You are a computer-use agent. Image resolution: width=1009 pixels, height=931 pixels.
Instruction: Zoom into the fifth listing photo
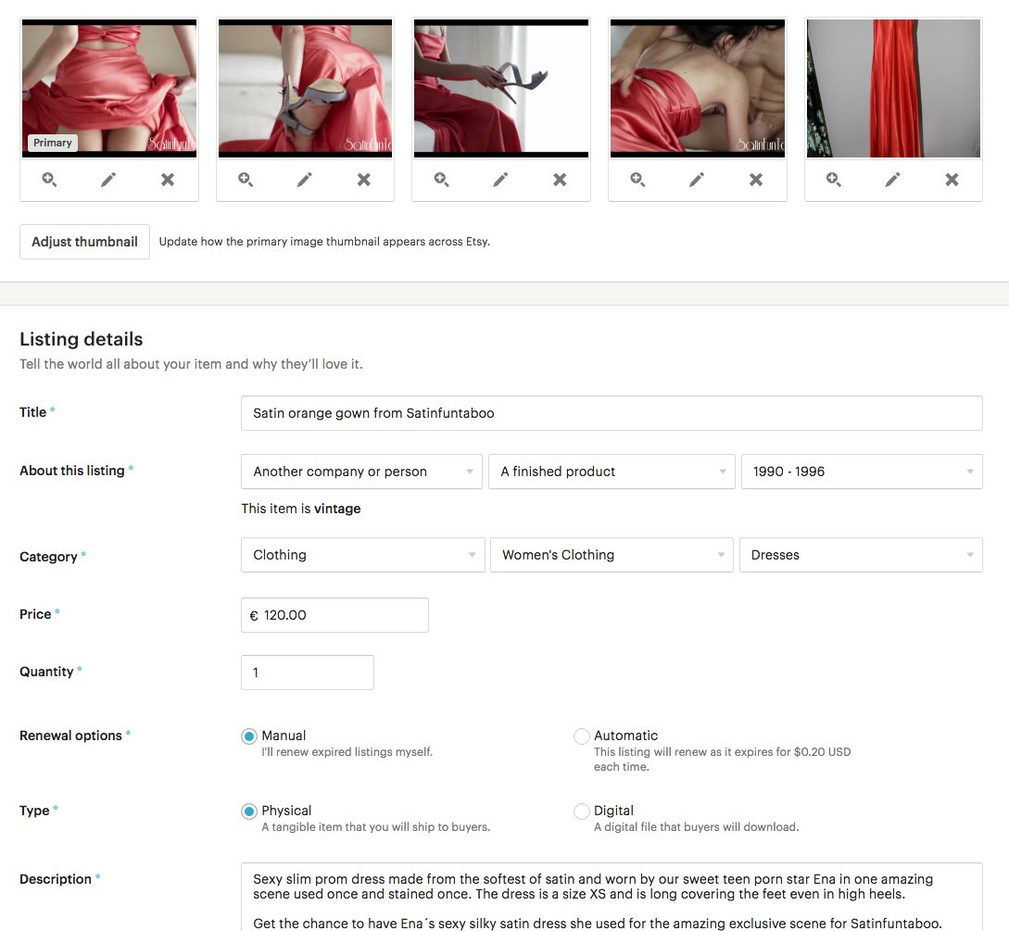coord(834,180)
